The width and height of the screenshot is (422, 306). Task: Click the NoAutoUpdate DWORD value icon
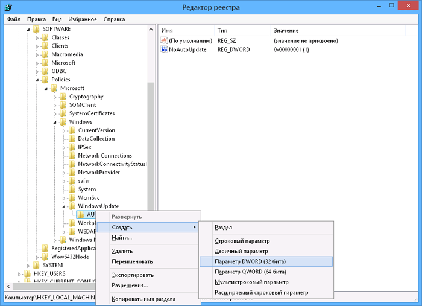(165, 49)
